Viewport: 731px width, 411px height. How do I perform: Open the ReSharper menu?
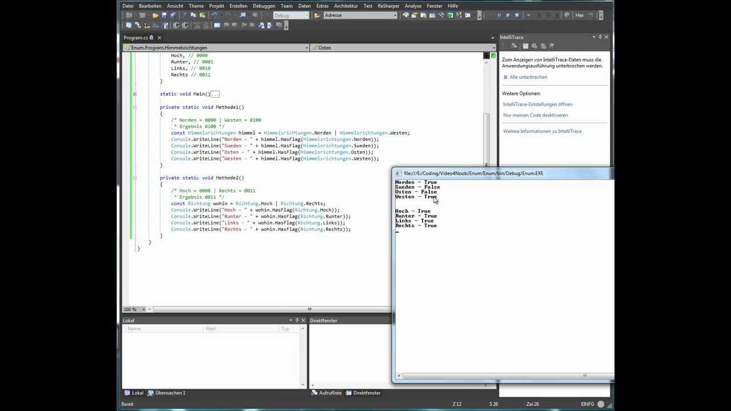click(388, 6)
